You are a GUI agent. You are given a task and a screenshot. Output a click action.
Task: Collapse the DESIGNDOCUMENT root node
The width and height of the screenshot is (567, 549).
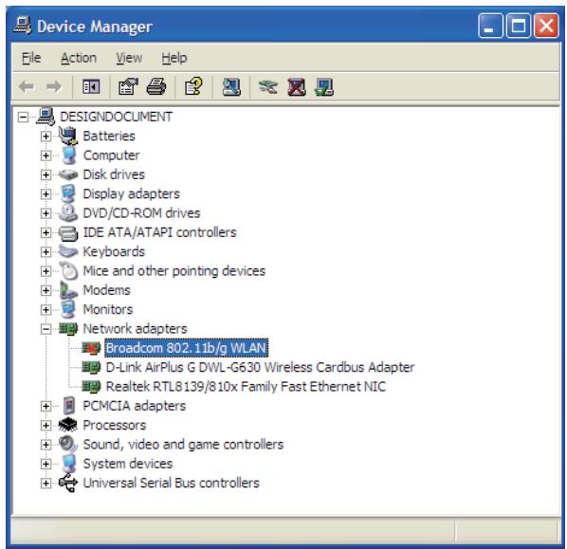pyautogui.click(x=23, y=117)
